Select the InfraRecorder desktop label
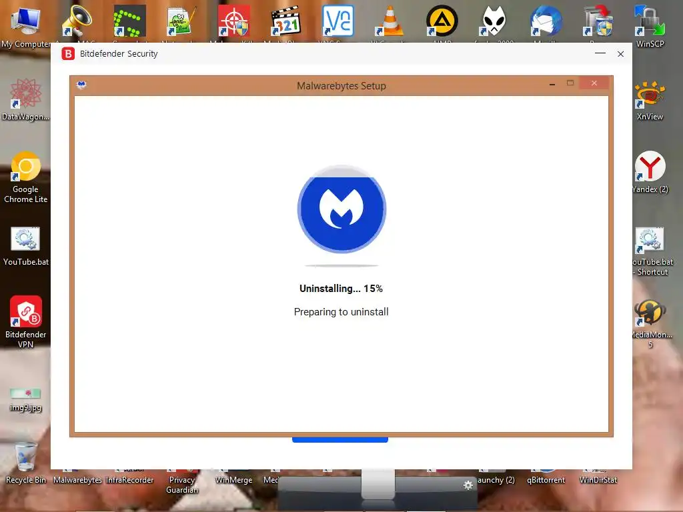Viewport: 683px width, 512px height. pos(130,480)
